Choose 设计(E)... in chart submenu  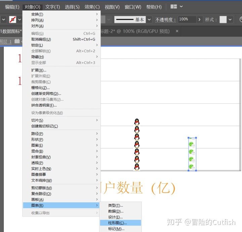[121, 217]
